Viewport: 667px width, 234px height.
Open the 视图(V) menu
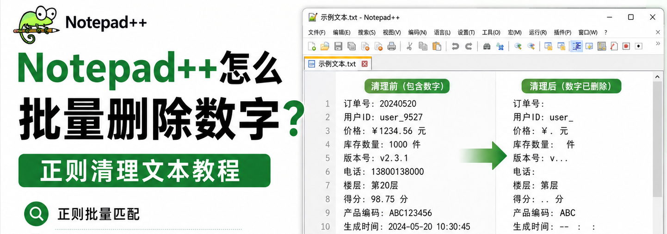[392, 32]
